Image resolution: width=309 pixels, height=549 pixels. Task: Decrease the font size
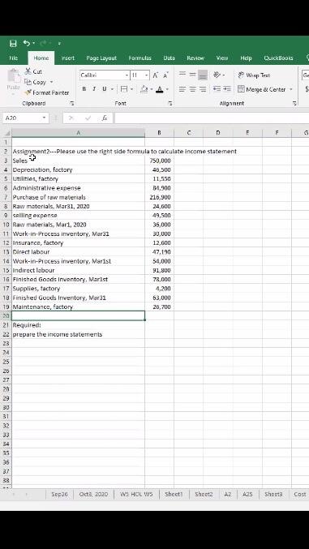click(165, 75)
